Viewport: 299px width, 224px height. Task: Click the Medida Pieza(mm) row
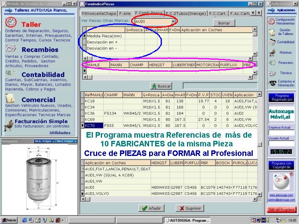[168, 36]
